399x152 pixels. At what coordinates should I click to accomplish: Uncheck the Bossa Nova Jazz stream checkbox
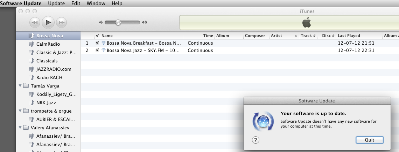click(97, 50)
